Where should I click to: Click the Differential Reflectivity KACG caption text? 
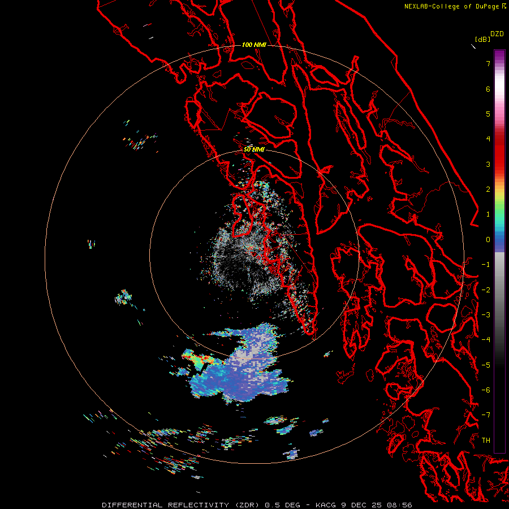[257, 505]
